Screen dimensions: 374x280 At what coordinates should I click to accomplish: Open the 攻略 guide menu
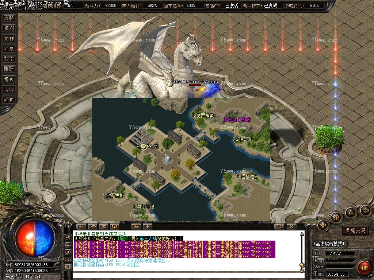point(9,18)
